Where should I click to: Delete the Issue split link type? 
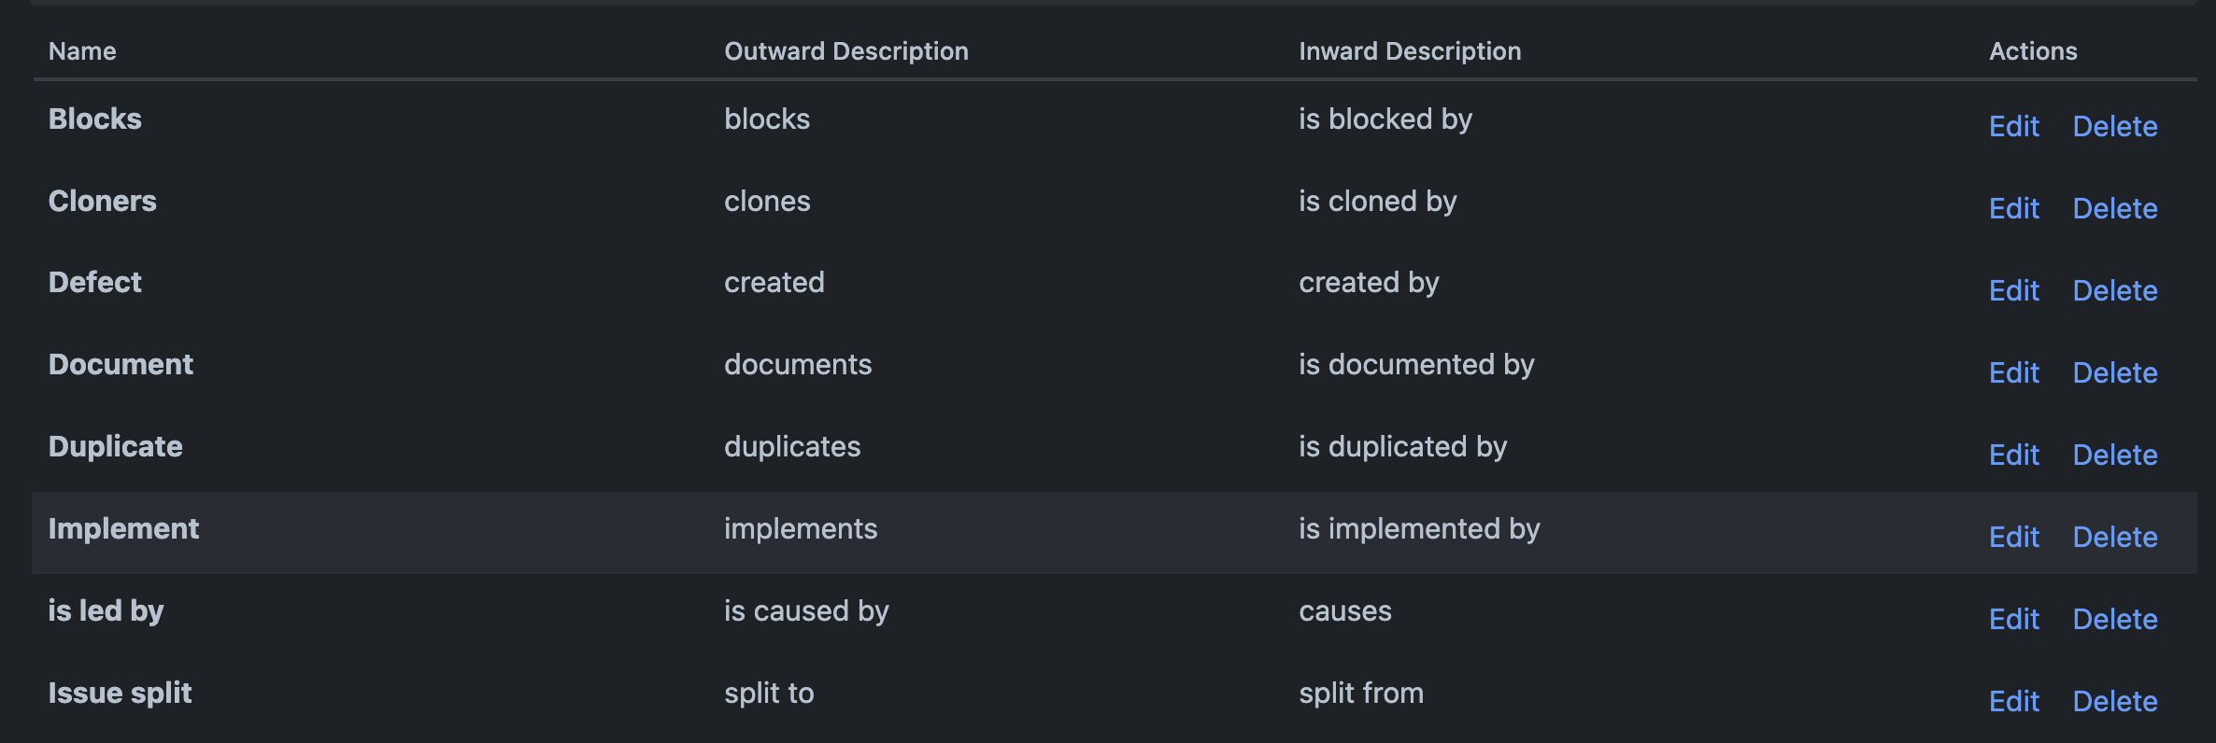[2115, 701]
